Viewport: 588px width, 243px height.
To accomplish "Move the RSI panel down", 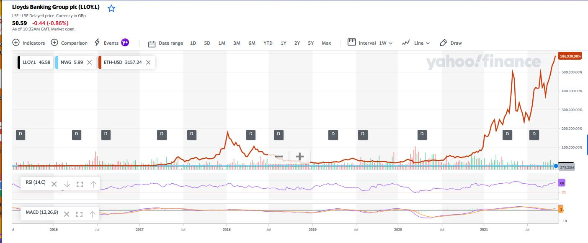I will tap(67, 184).
